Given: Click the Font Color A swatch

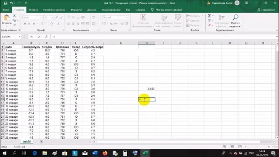Looking at the screenshot, I should 58,24.
